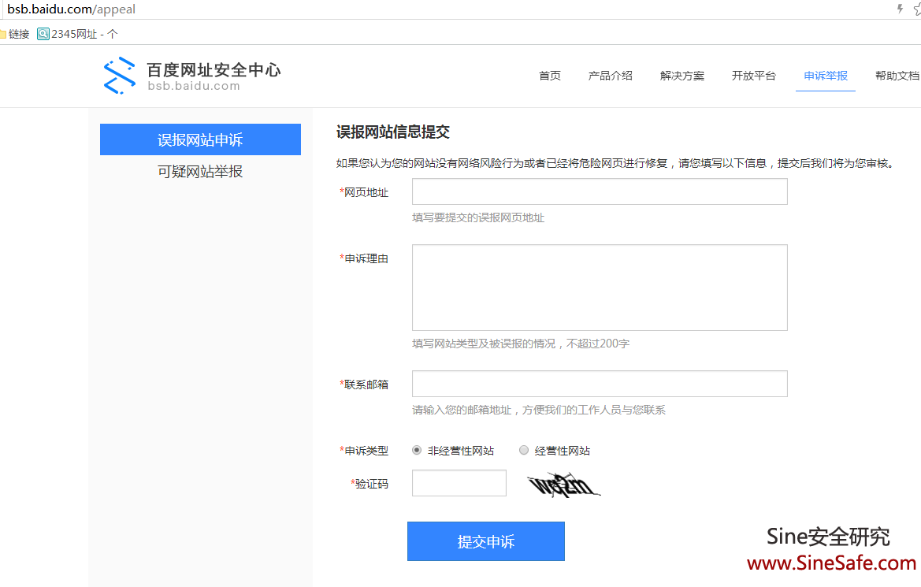The width and height of the screenshot is (921, 587).
Task: Open the 解决方案 nav item
Action: point(682,76)
